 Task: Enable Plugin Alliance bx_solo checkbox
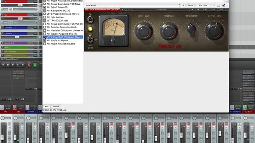[x=45, y=44]
